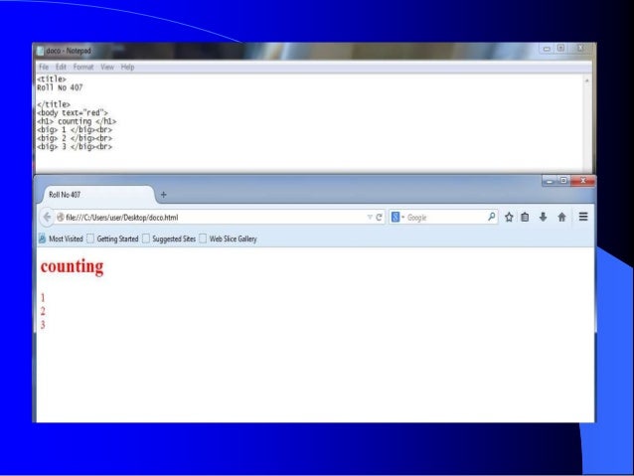The height and width of the screenshot is (476, 634).
Task: Click the <body text="red"> line in Notepad
Action: pos(73,113)
